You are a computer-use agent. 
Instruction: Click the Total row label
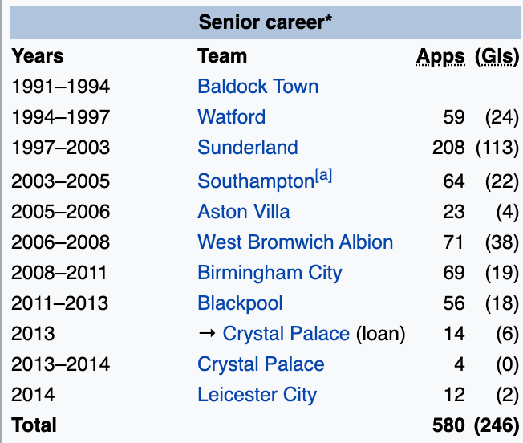34,424
